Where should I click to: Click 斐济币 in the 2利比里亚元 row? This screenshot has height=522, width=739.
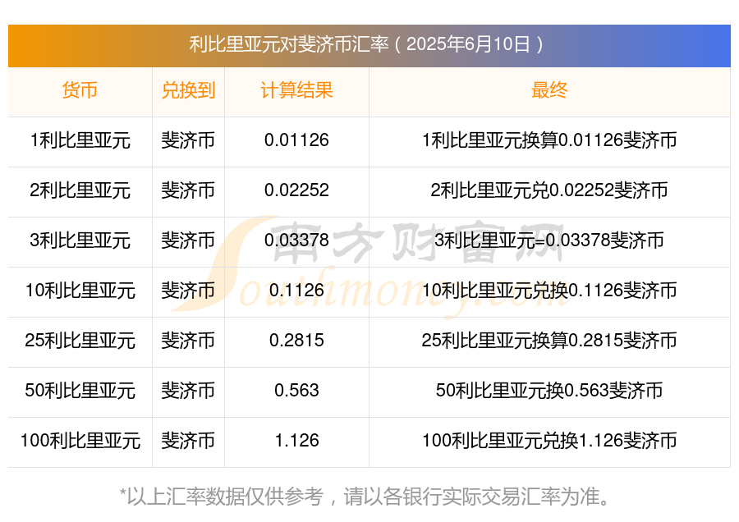tap(188, 190)
